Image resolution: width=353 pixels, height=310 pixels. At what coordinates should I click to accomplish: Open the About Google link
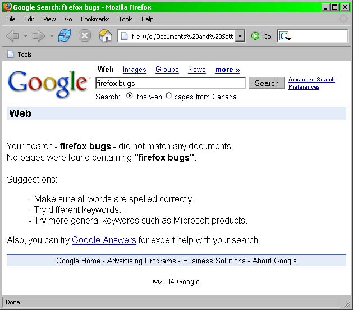[x=274, y=261]
